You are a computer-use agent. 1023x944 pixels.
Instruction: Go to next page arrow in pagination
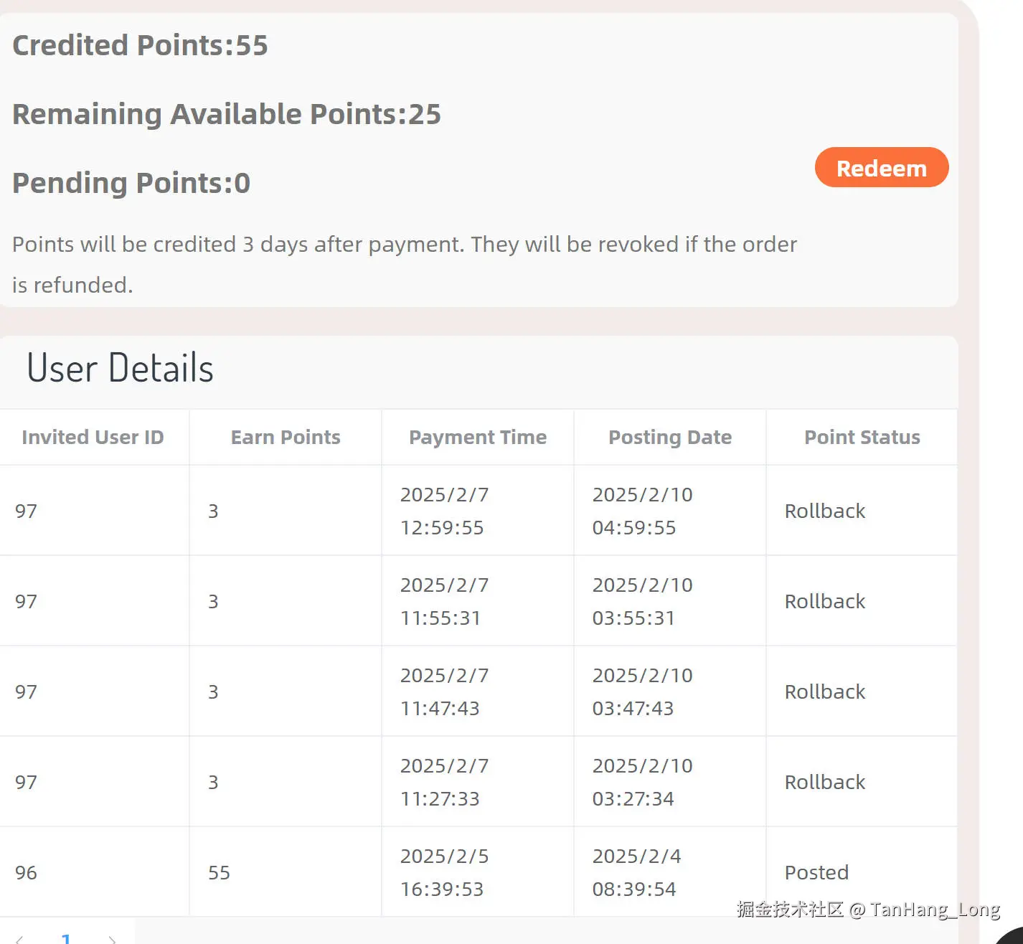pos(112,939)
